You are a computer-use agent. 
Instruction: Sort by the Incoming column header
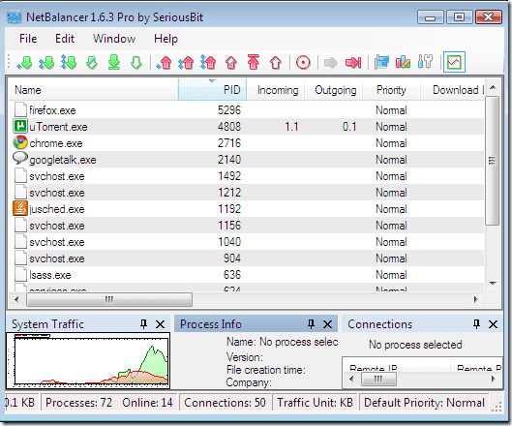(276, 90)
